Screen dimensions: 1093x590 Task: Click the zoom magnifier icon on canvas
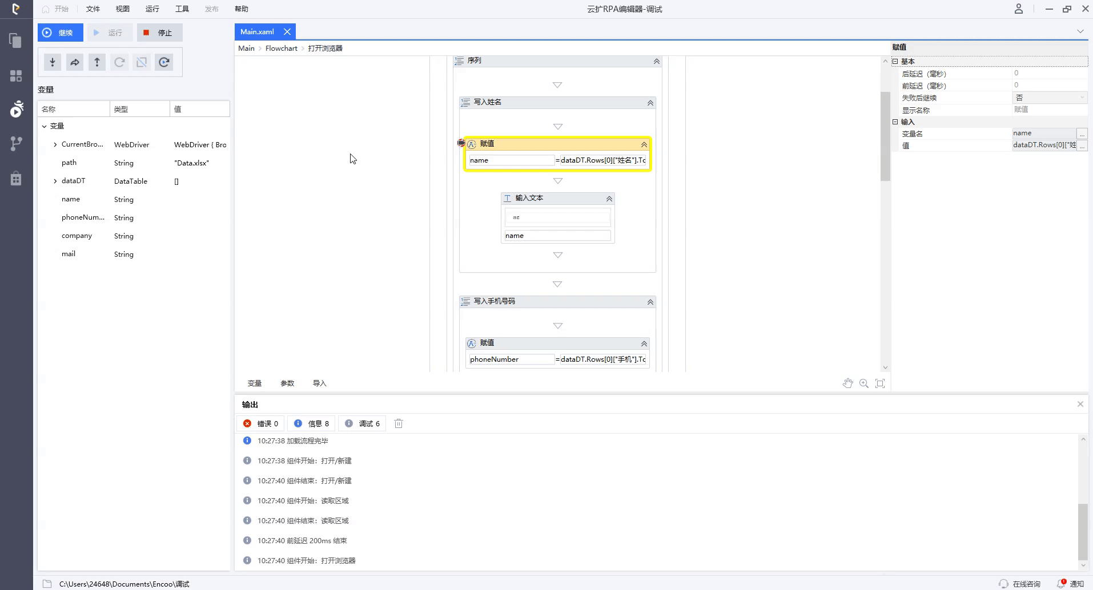pyautogui.click(x=864, y=383)
